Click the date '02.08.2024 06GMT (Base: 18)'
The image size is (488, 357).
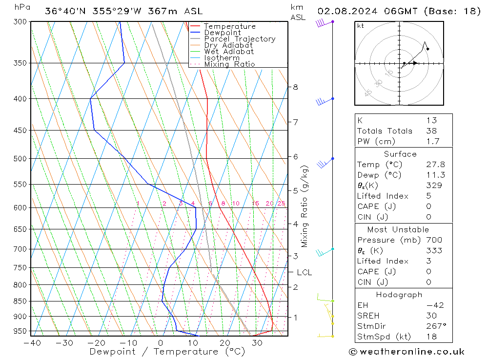coord(399,11)
